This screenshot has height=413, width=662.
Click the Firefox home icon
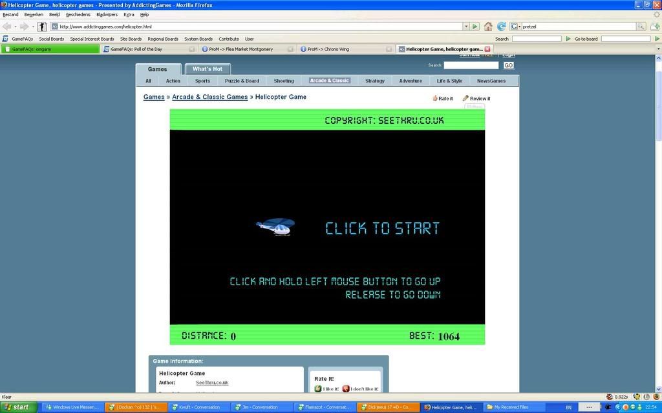pos(488,26)
